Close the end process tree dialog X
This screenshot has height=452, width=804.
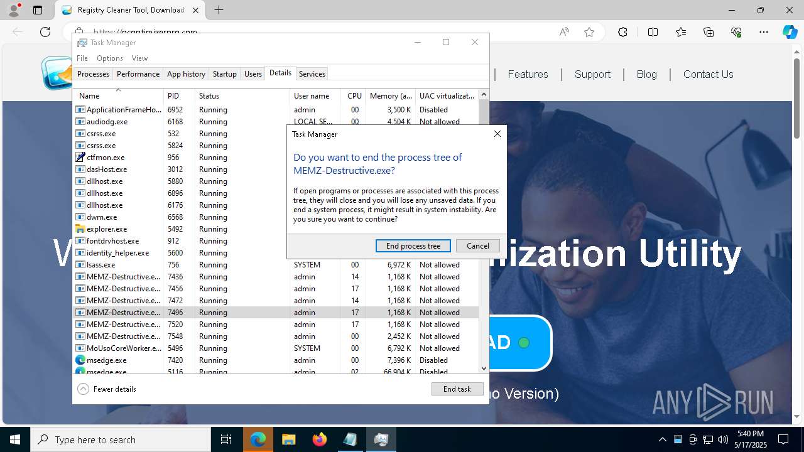click(497, 134)
